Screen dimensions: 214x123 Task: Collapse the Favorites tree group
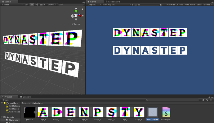coord(2,103)
